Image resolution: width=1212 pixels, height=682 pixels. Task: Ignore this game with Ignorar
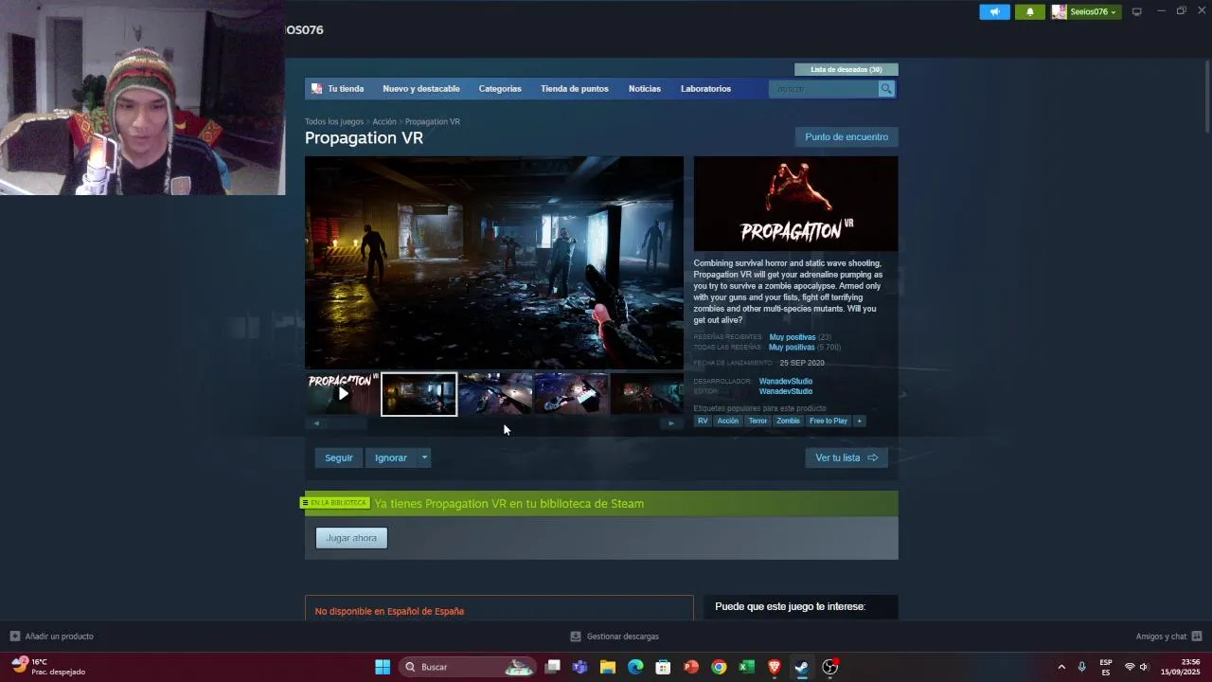click(390, 458)
